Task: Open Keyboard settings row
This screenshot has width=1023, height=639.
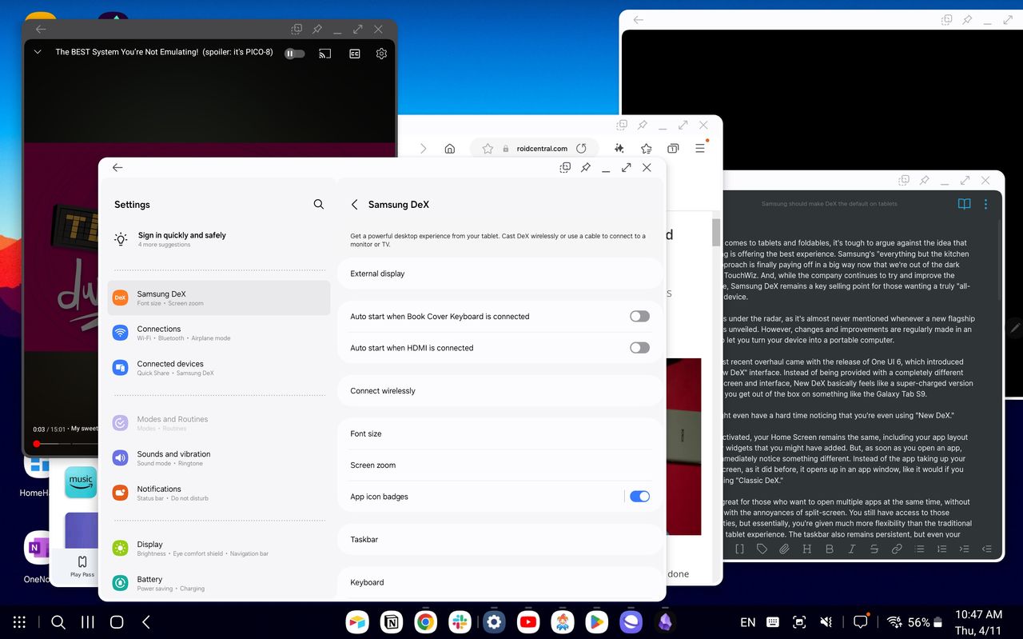Action: [500, 582]
